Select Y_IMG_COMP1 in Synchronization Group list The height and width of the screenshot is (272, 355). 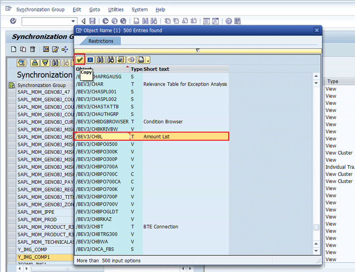click(33, 257)
